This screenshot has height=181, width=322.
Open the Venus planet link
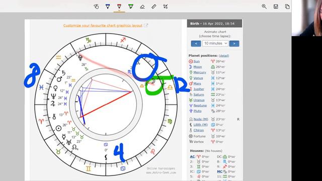pos(198,78)
